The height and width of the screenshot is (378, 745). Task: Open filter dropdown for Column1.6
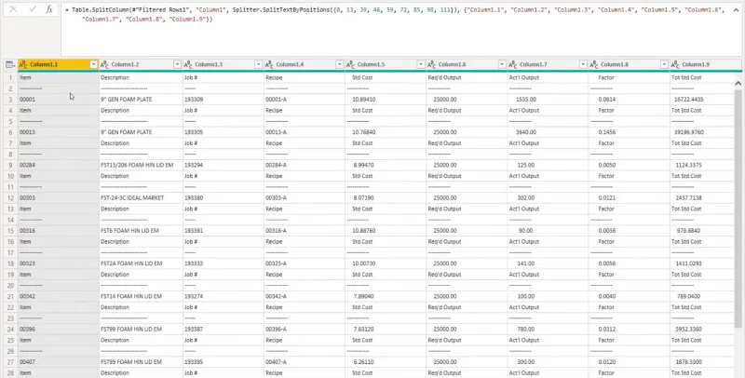coord(502,64)
